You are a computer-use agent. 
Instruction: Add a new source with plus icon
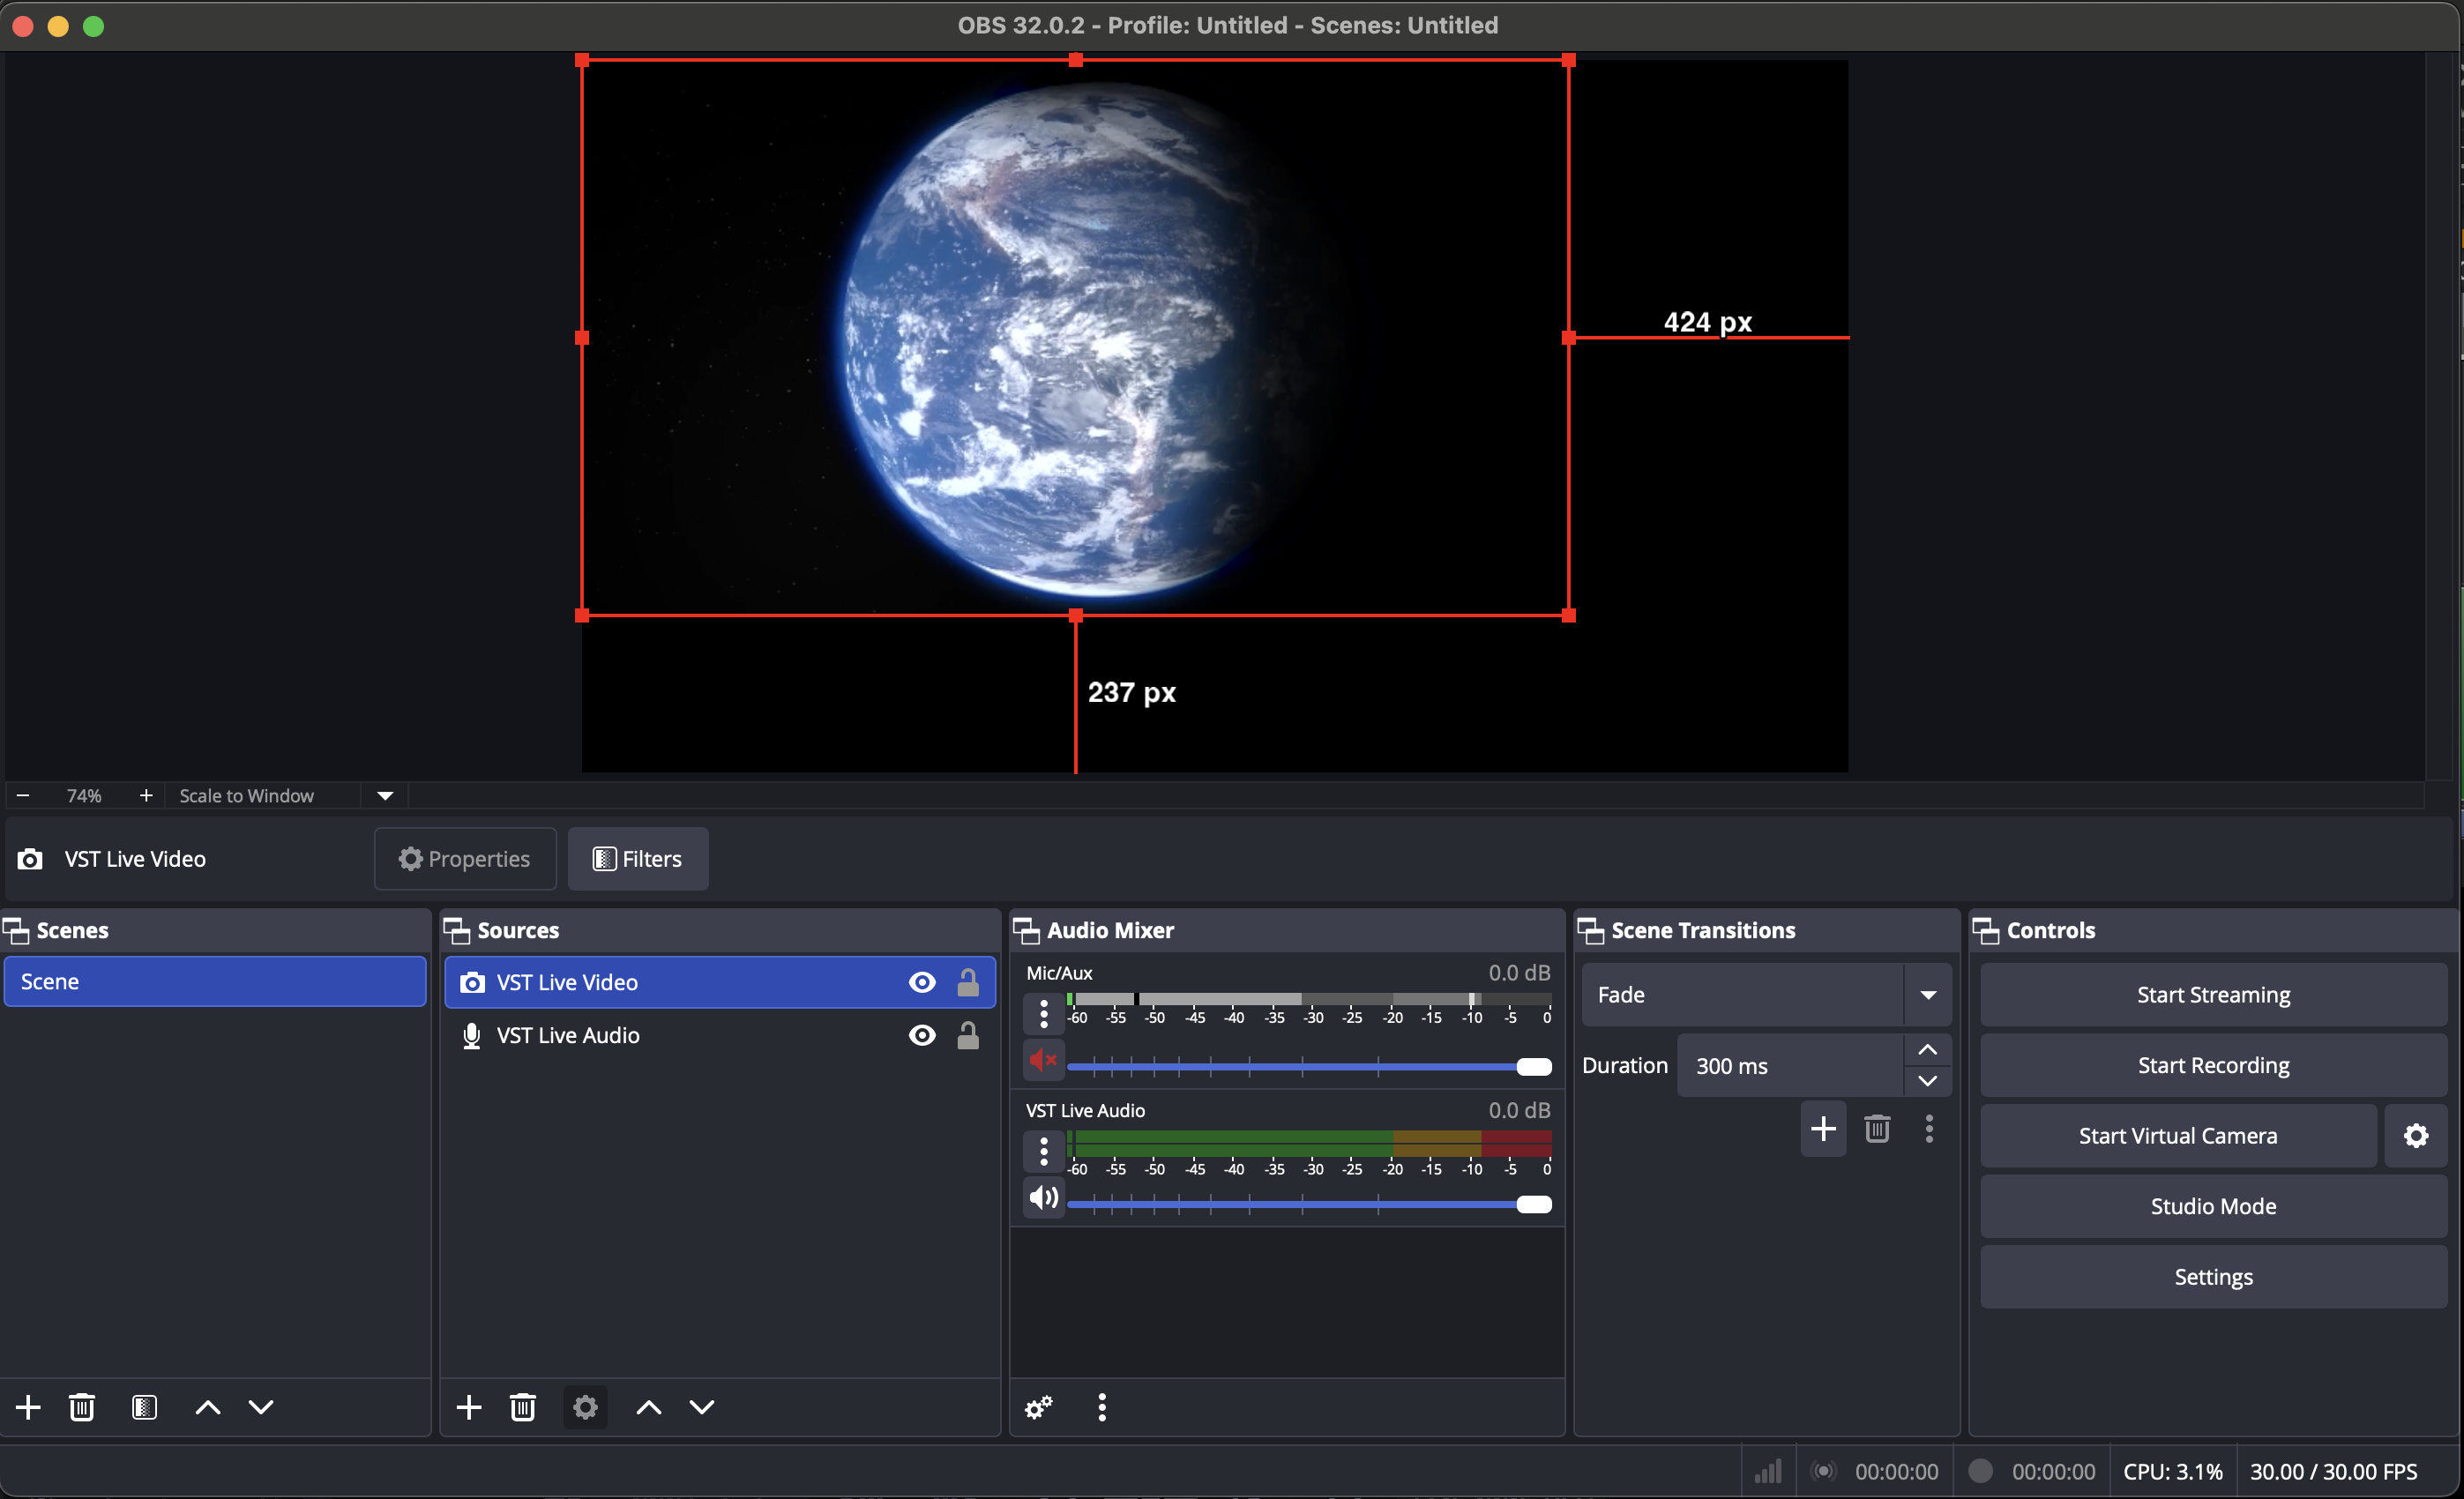[468, 1407]
